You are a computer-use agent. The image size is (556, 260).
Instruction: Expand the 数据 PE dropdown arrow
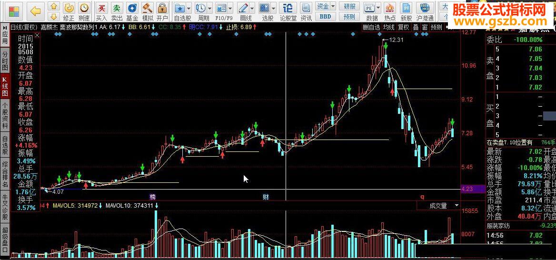[378, 8]
